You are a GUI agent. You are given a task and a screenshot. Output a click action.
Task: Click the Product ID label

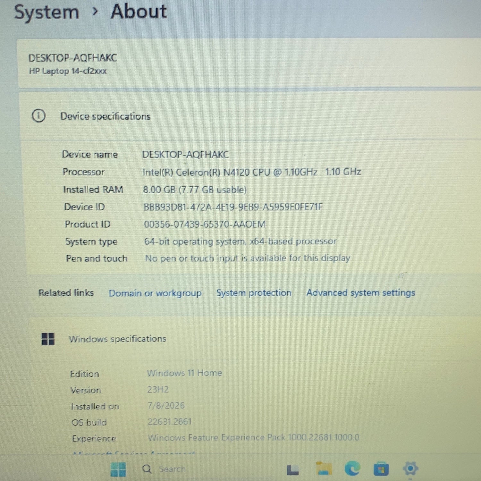pyautogui.click(x=88, y=224)
